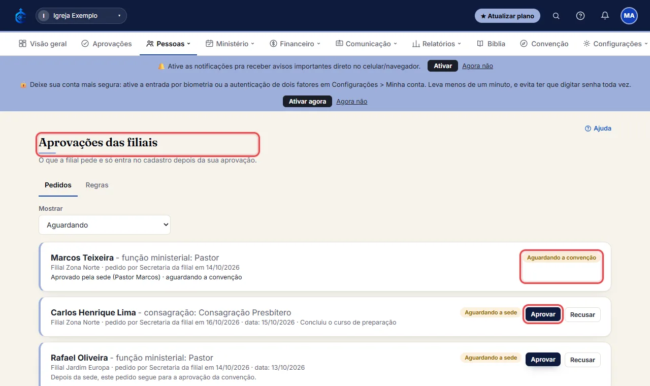Open the Aprovações menu item
650x386 pixels.
pos(107,44)
